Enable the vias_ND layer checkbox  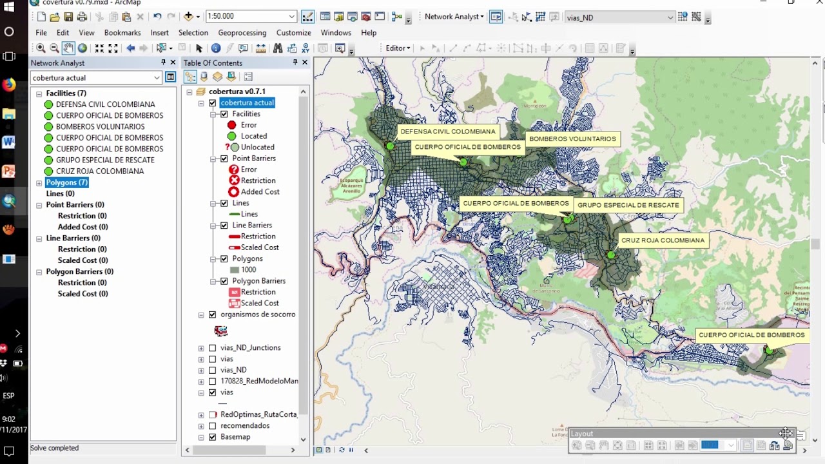point(213,371)
